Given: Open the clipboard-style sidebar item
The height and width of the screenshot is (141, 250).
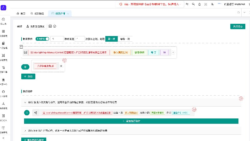Looking at the screenshot, I should [x=3, y=43].
